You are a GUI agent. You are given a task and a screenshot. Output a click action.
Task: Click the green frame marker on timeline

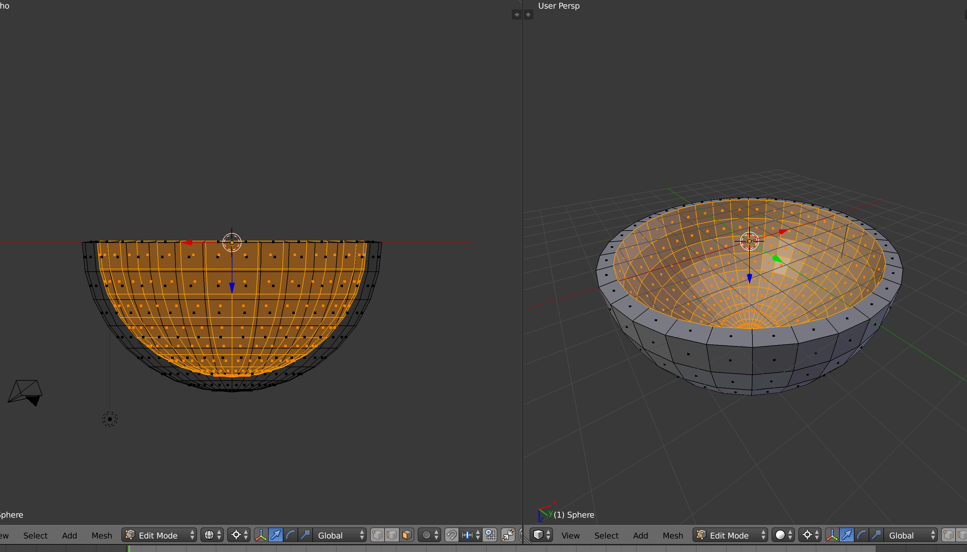tap(129, 549)
